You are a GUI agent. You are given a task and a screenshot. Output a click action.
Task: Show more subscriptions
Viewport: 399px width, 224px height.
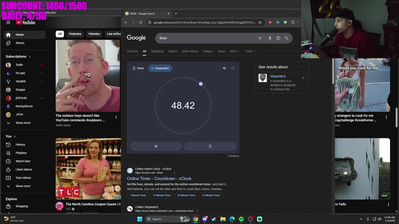(x=24, y=123)
